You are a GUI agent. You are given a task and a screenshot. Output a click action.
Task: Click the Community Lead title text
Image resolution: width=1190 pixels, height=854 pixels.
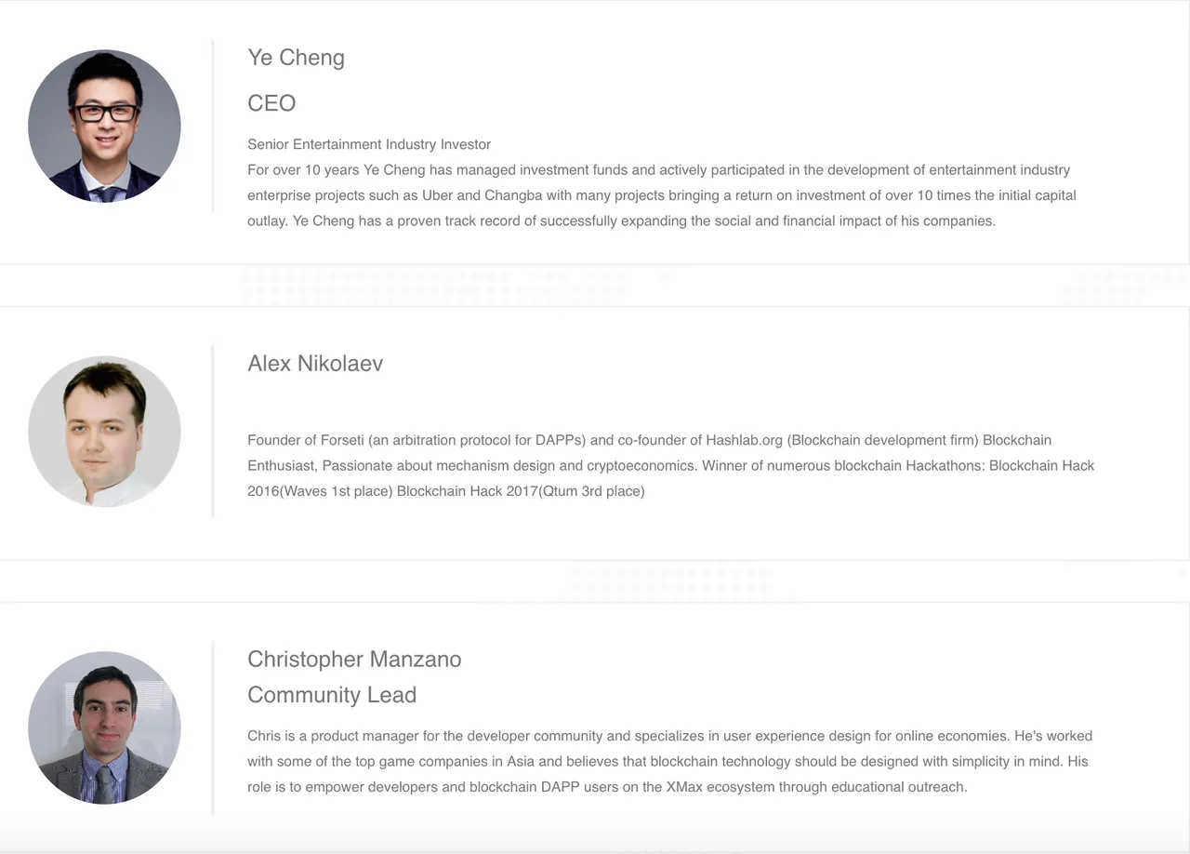[332, 695]
